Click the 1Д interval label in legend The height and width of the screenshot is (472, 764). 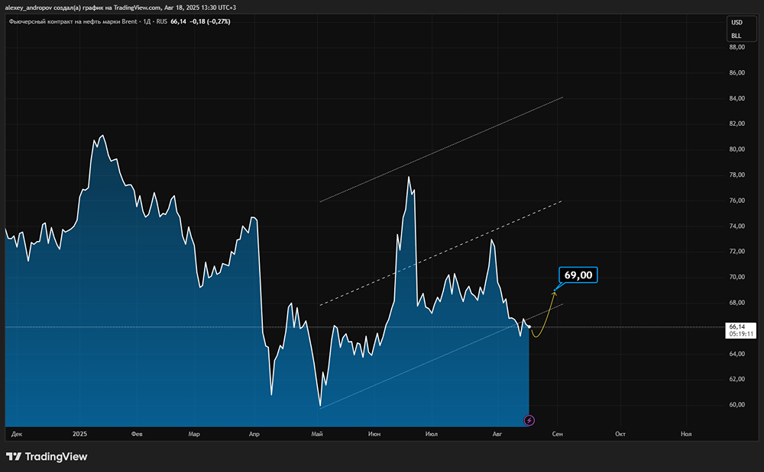pyautogui.click(x=146, y=21)
